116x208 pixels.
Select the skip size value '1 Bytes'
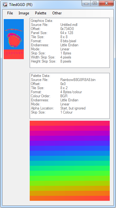[66, 53]
